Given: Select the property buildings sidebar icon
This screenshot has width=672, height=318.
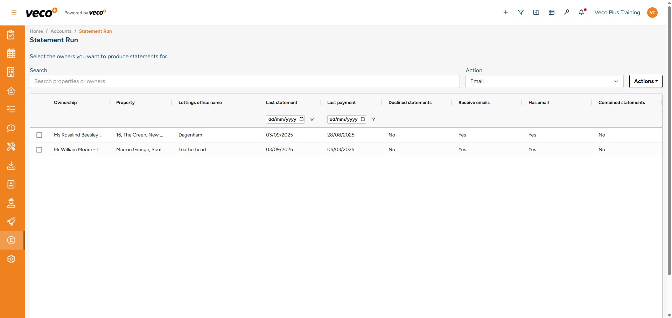Looking at the screenshot, I should pos(11,72).
